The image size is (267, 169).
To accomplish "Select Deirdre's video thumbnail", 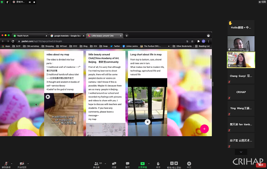I will [x=241, y=43].
